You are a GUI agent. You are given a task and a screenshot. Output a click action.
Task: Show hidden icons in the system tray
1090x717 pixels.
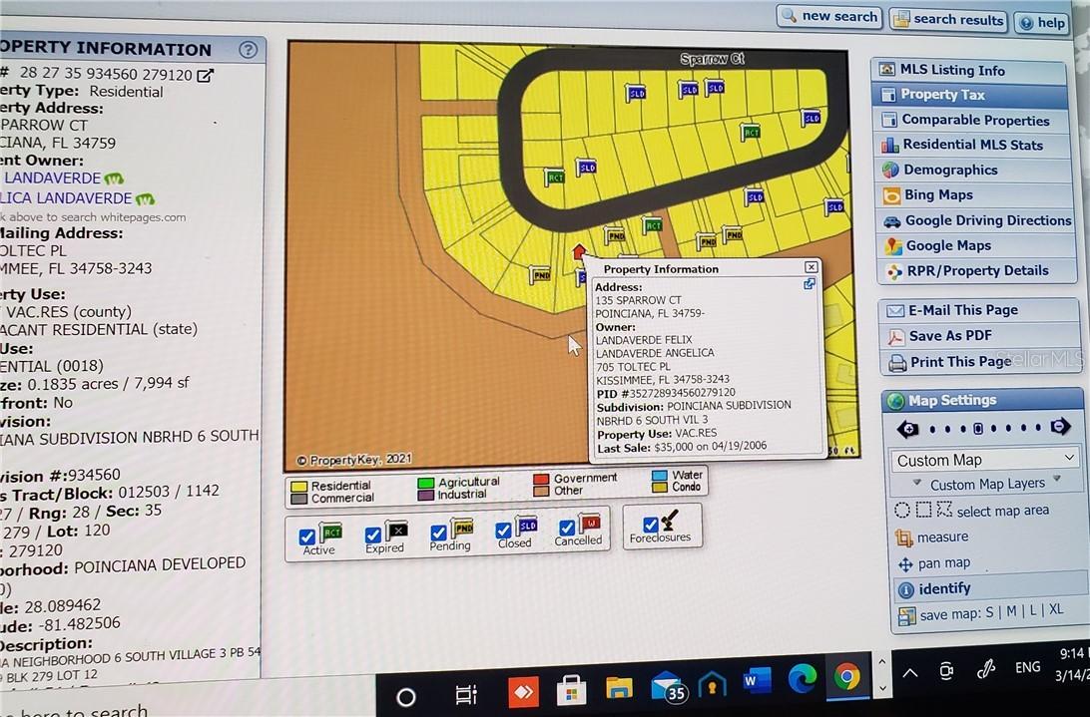910,672
